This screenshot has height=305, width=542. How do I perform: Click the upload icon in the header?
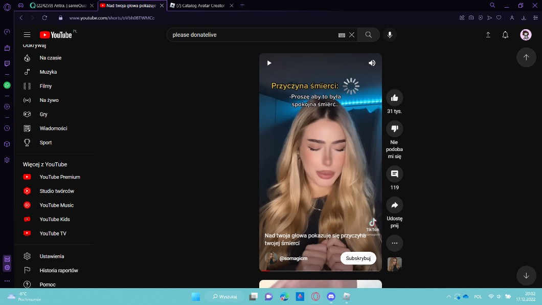click(x=488, y=35)
